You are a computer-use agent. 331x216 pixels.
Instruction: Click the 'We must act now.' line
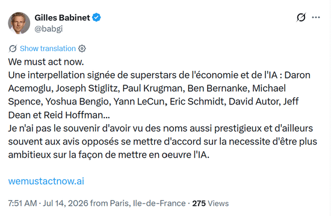(46, 62)
